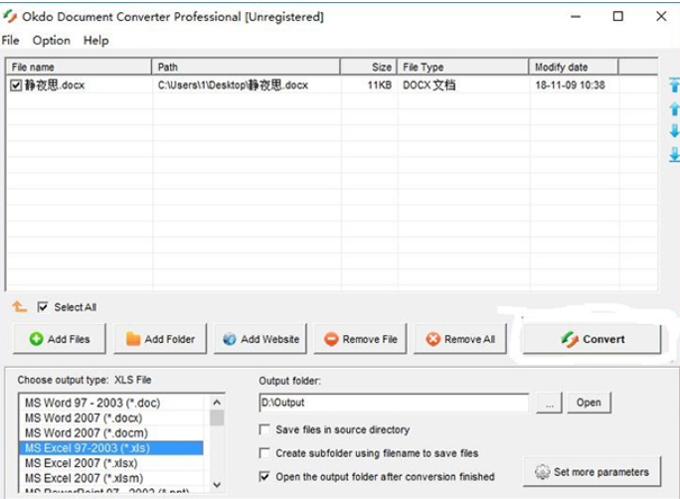Sort by the File name column header

[x=79, y=68]
